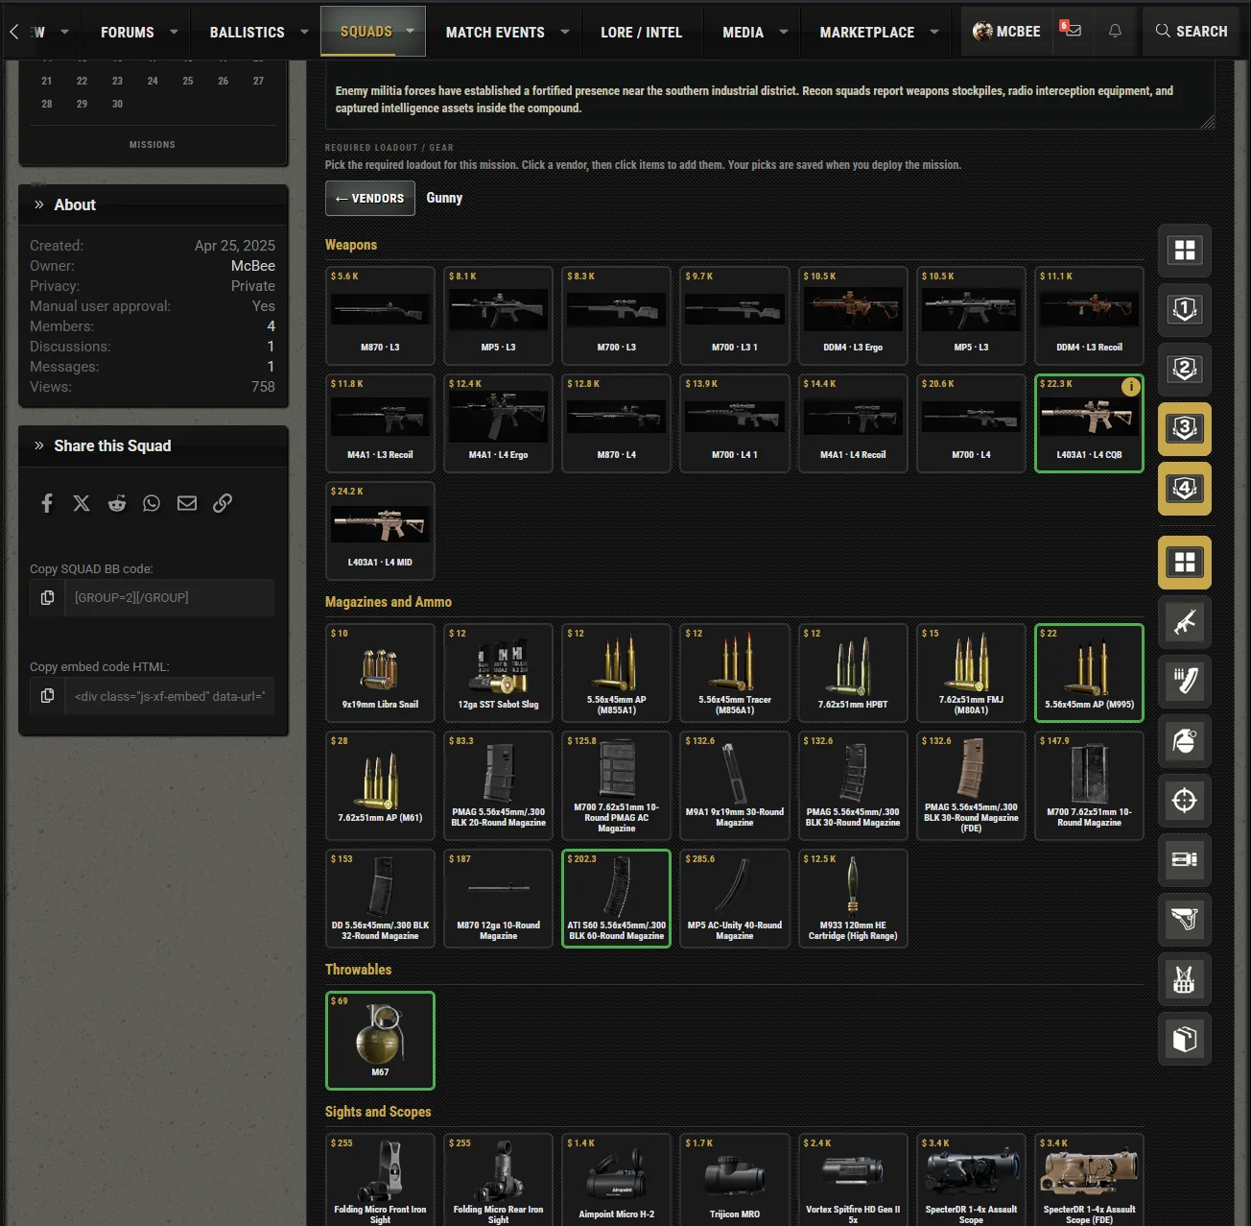Add the 9x19mm Libra Snail ammo

click(x=380, y=673)
